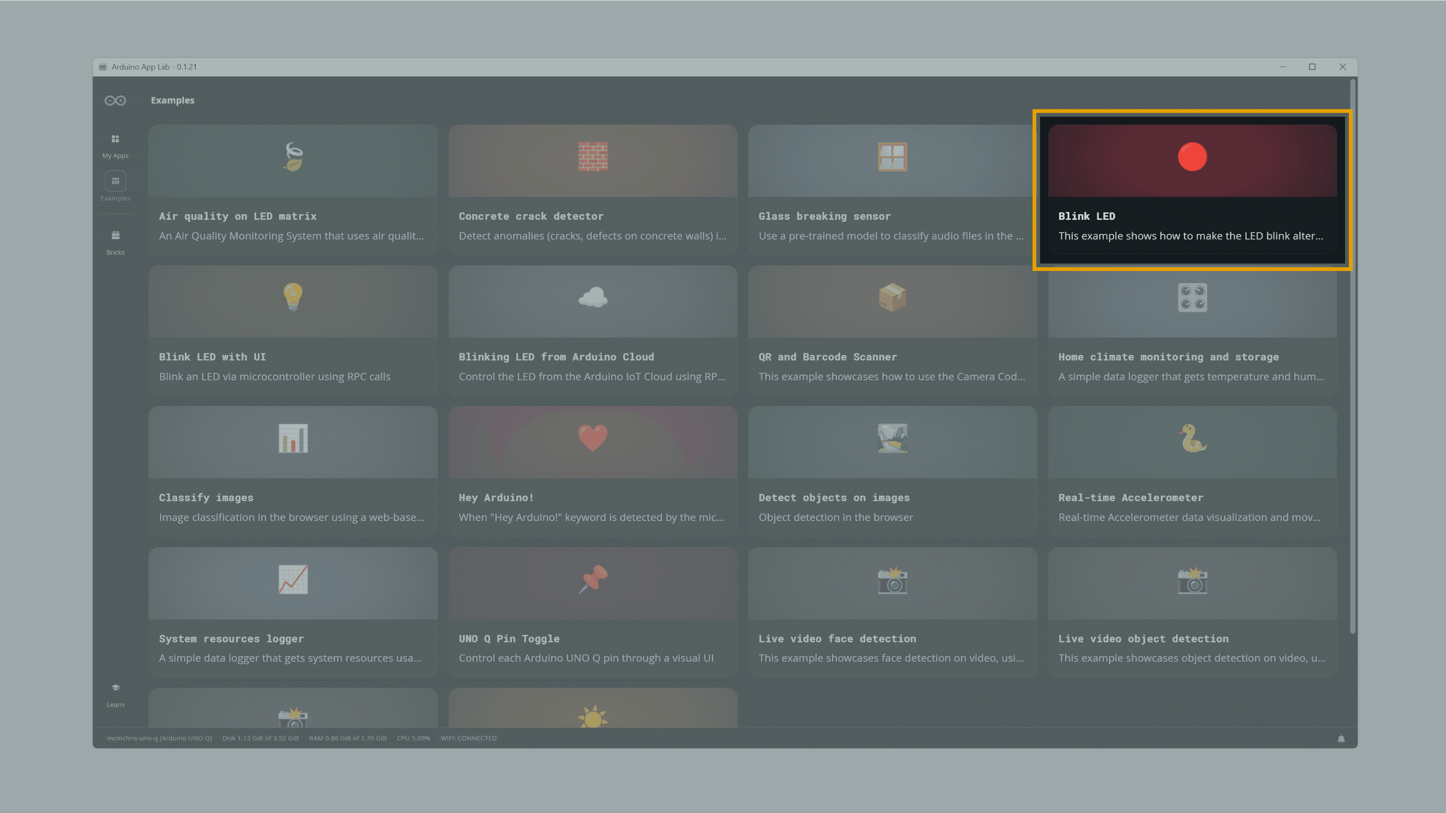Click the vertical scrollbar on right edge
The height and width of the screenshot is (813, 1446).
coord(1353,359)
